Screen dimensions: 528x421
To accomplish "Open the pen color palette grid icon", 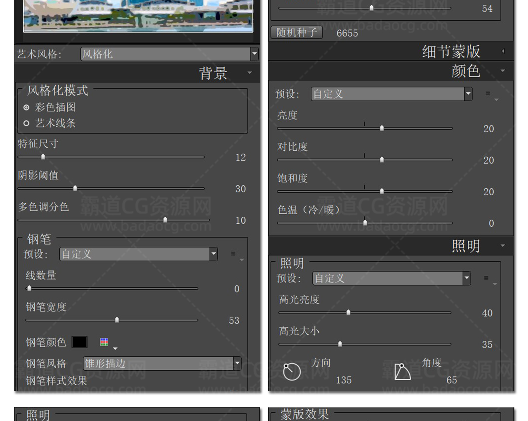I will pyautogui.click(x=104, y=342).
